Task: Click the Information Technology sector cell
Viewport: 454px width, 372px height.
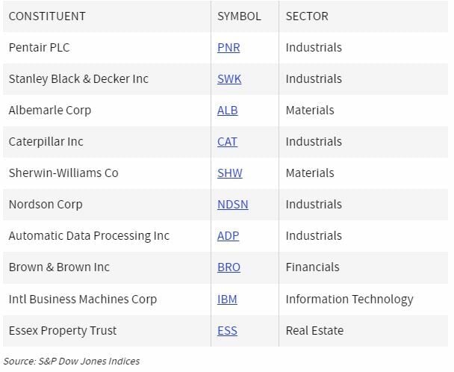Action: pos(349,299)
